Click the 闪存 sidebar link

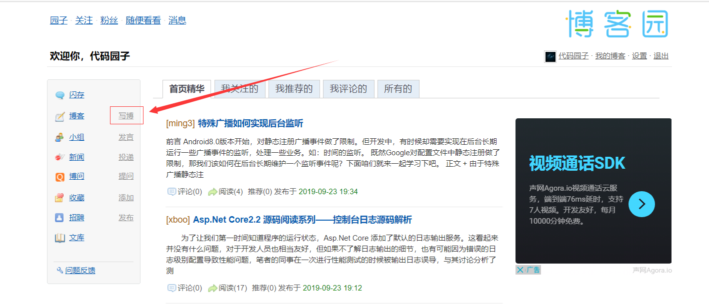tap(76, 95)
